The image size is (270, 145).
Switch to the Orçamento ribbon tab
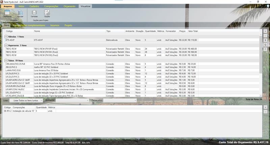(x=70, y=6)
